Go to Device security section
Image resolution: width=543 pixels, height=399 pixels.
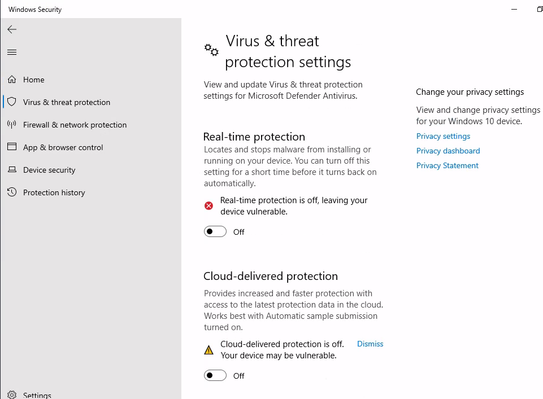point(49,170)
